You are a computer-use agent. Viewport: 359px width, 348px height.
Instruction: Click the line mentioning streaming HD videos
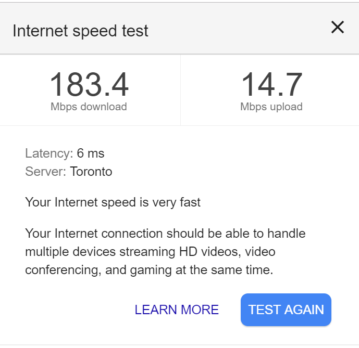coord(150,252)
